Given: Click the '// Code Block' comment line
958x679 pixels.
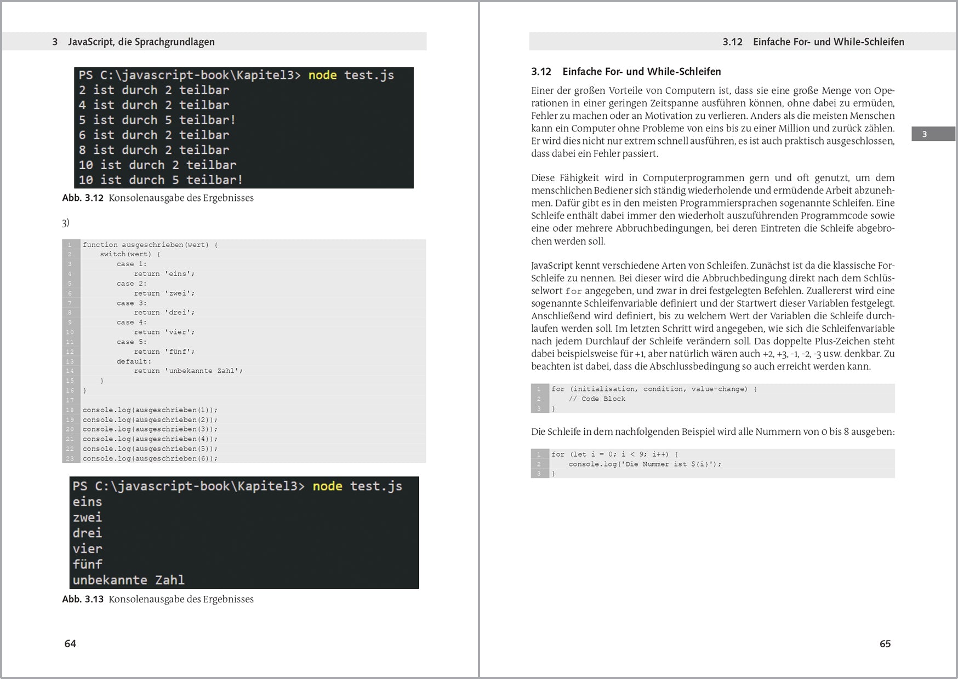Looking at the screenshot, I should click(x=597, y=399).
